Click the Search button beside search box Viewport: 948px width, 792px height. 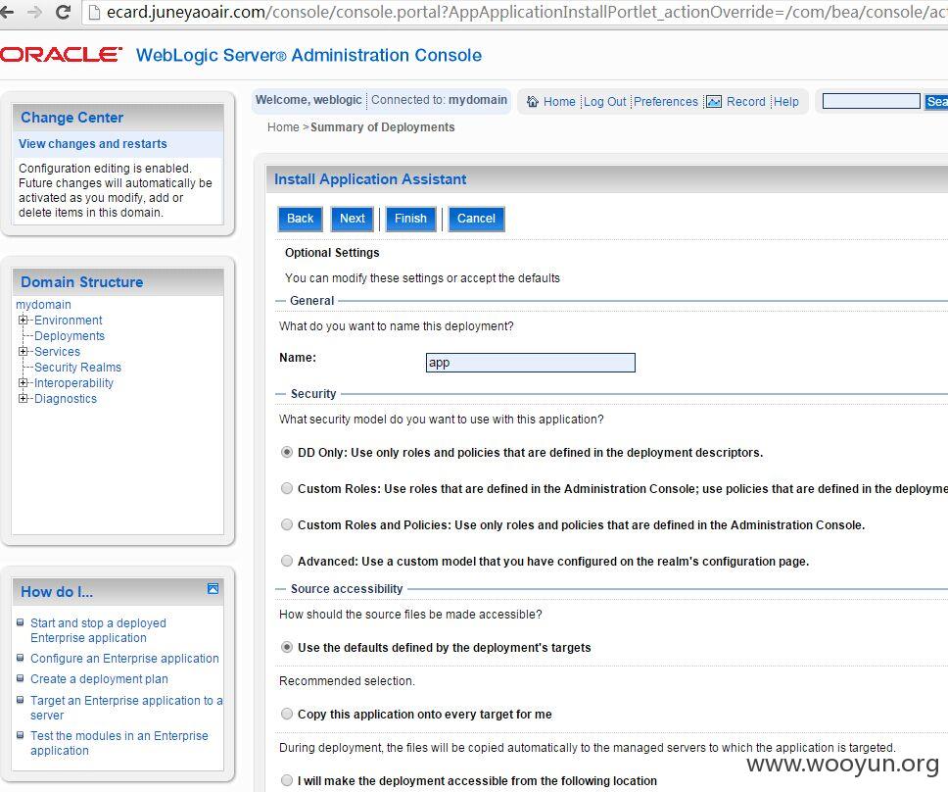click(936, 101)
